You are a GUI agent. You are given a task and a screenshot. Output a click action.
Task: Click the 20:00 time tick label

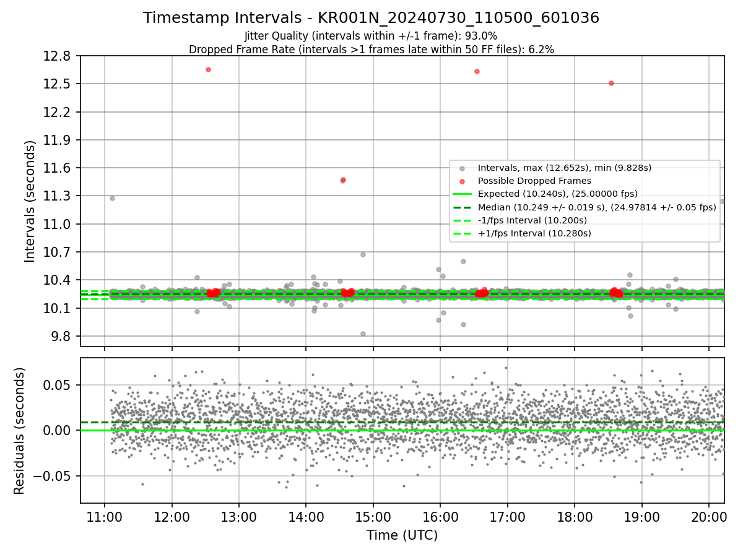(x=708, y=516)
